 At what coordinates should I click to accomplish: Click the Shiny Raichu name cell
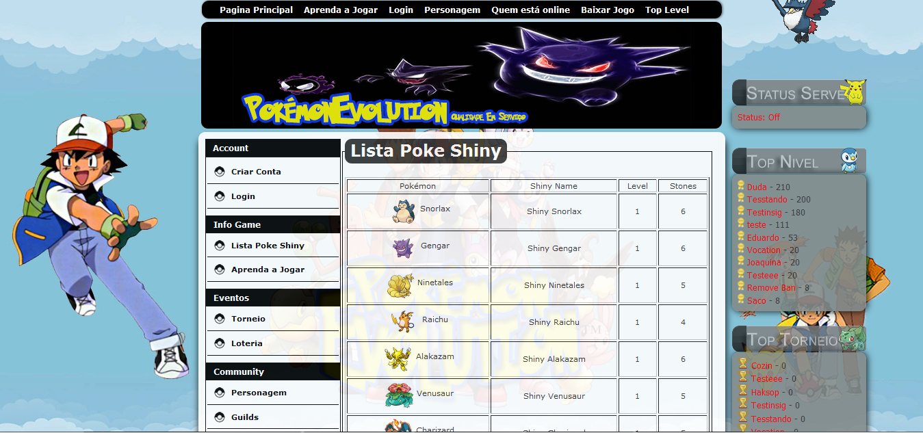pyautogui.click(x=554, y=322)
